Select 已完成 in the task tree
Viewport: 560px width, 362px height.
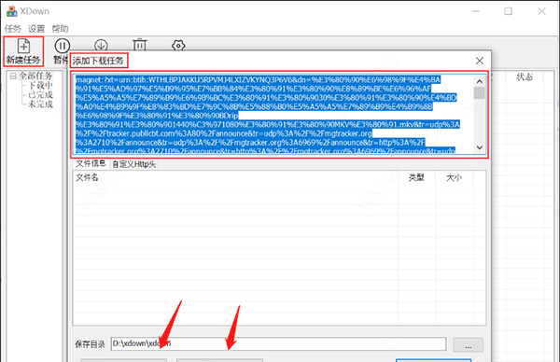(40, 94)
